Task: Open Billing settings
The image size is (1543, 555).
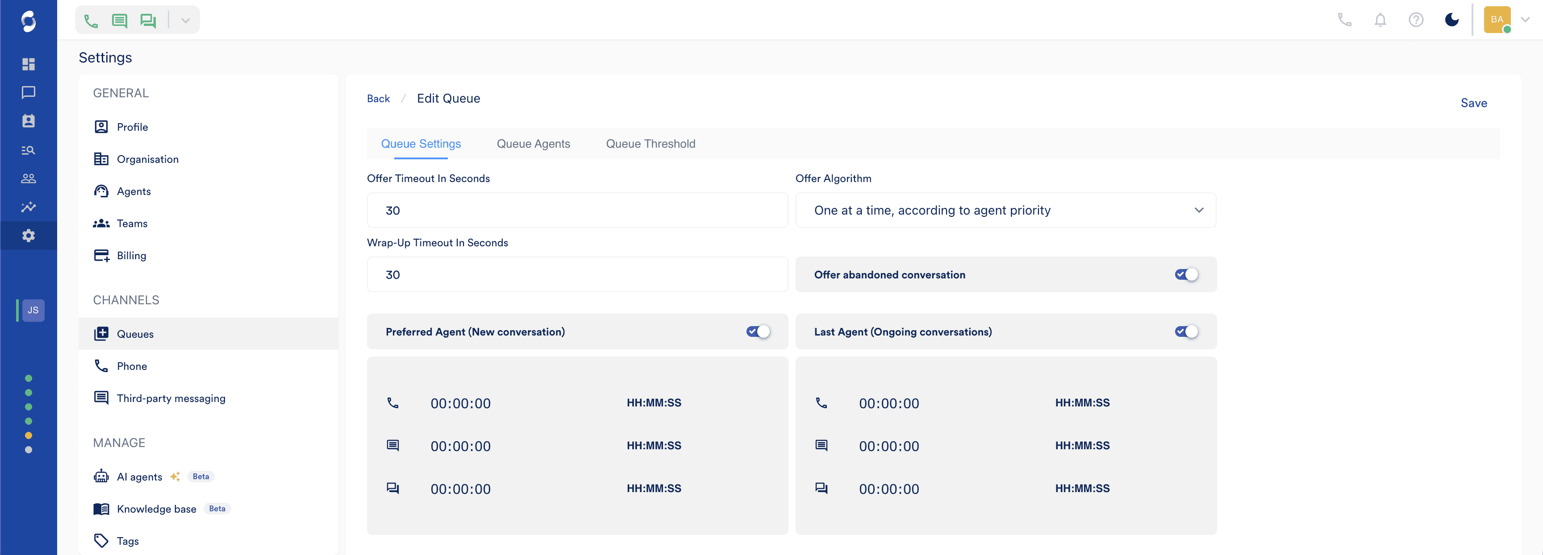Action: (209, 256)
